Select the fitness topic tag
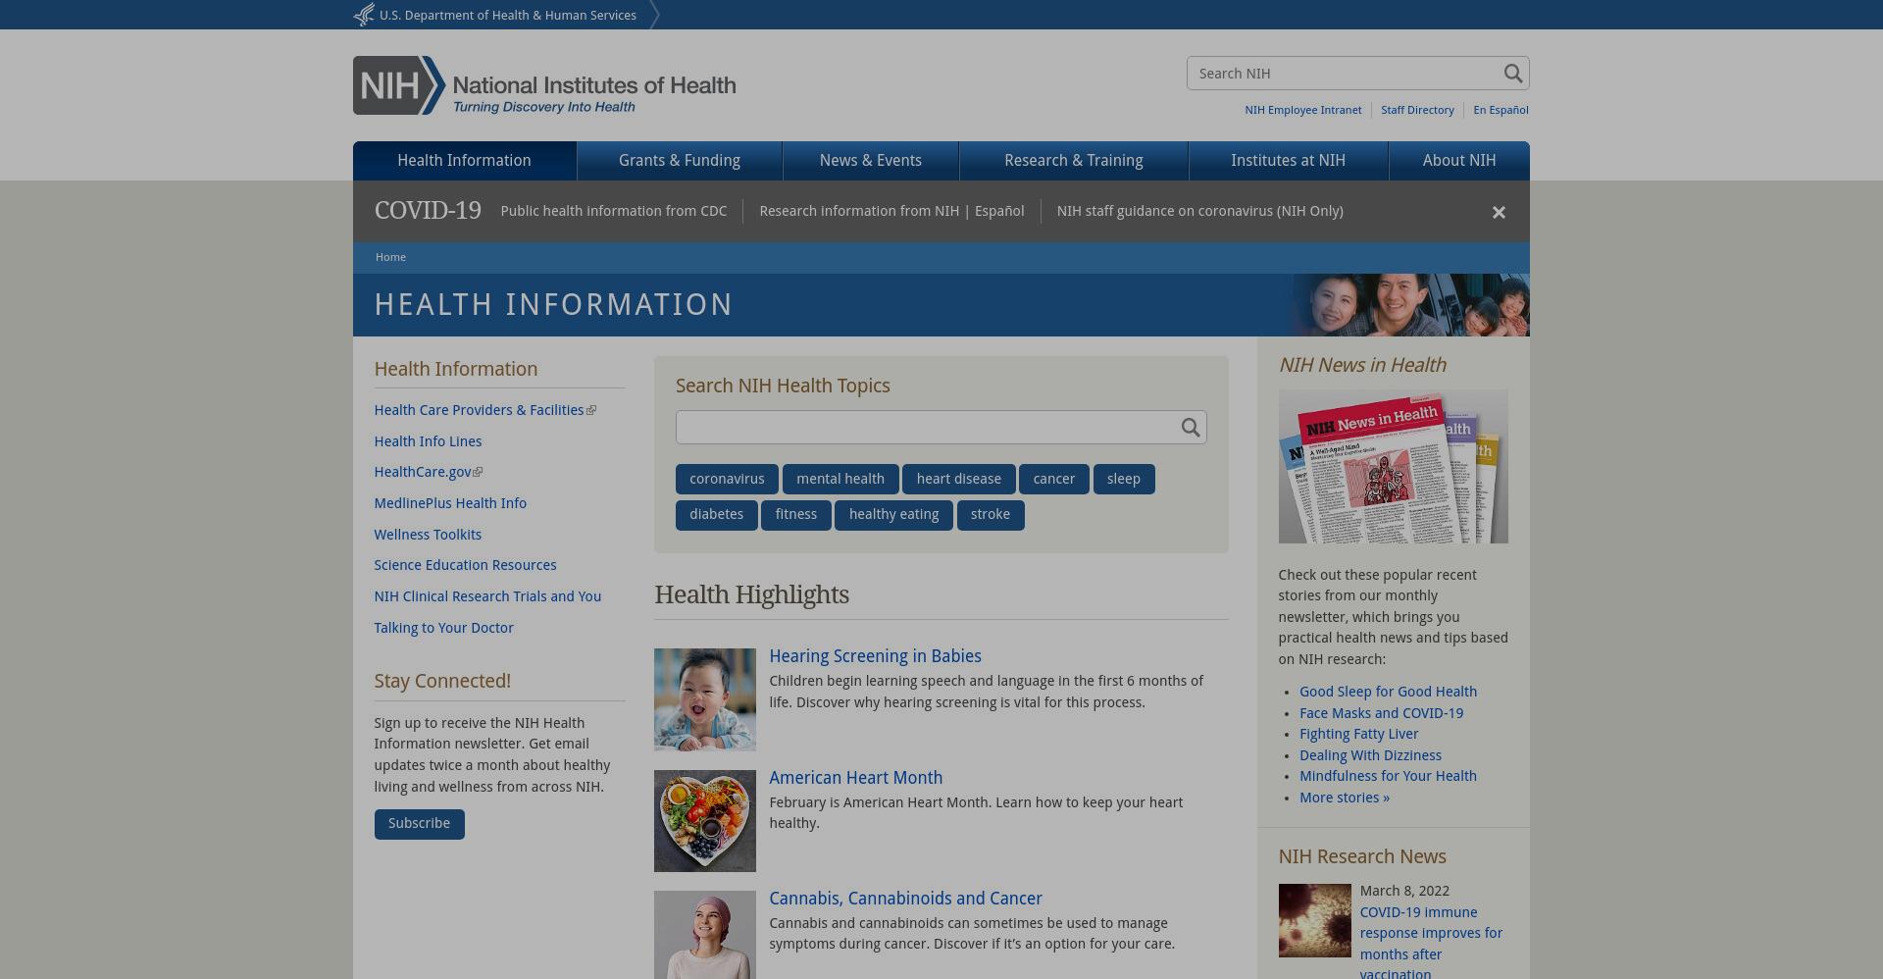The image size is (1883, 979). 796,515
